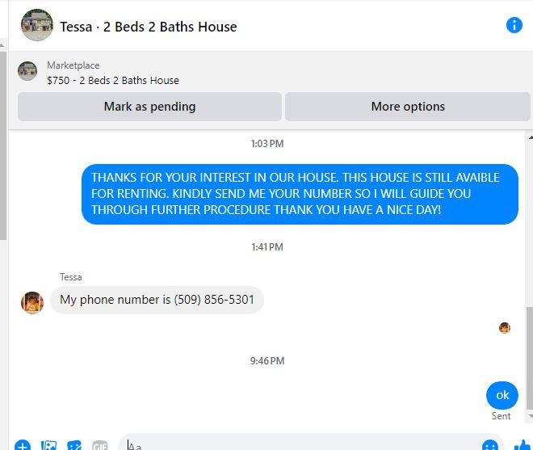This screenshot has height=450, width=533.
Task: Open the emoji picker smiley
Action: tap(490, 445)
